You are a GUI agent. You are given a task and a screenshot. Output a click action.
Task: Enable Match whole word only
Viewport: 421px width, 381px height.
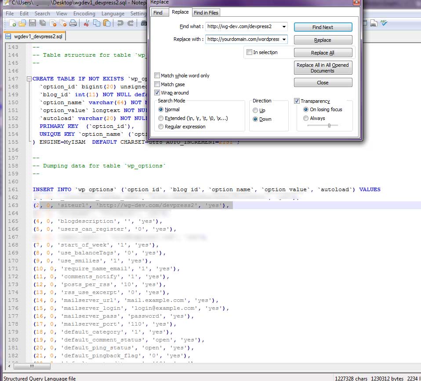(157, 76)
